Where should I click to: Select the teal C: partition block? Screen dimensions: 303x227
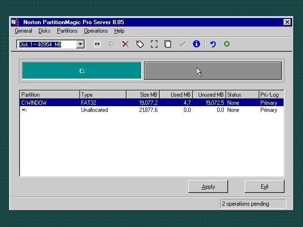coord(82,71)
